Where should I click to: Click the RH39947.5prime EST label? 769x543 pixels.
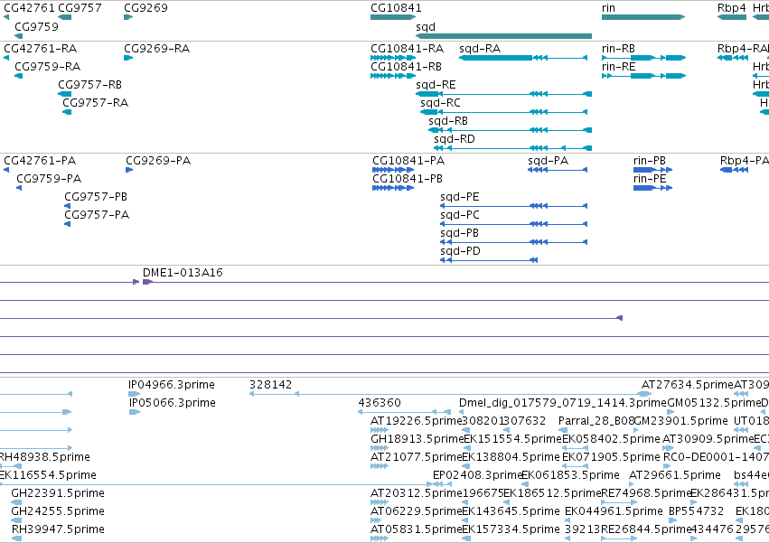58,529
